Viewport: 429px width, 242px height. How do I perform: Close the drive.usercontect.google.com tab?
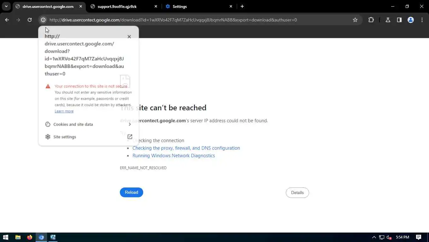tap(81, 6)
